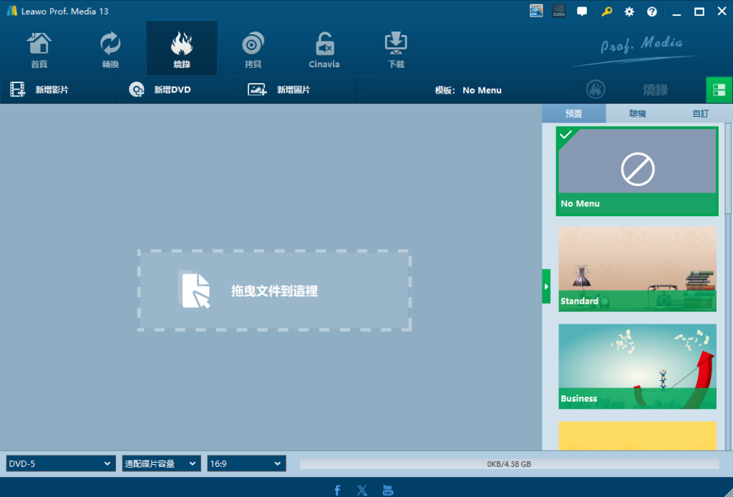
Task: Open the feedback speech bubble icon
Action: (x=582, y=11)
